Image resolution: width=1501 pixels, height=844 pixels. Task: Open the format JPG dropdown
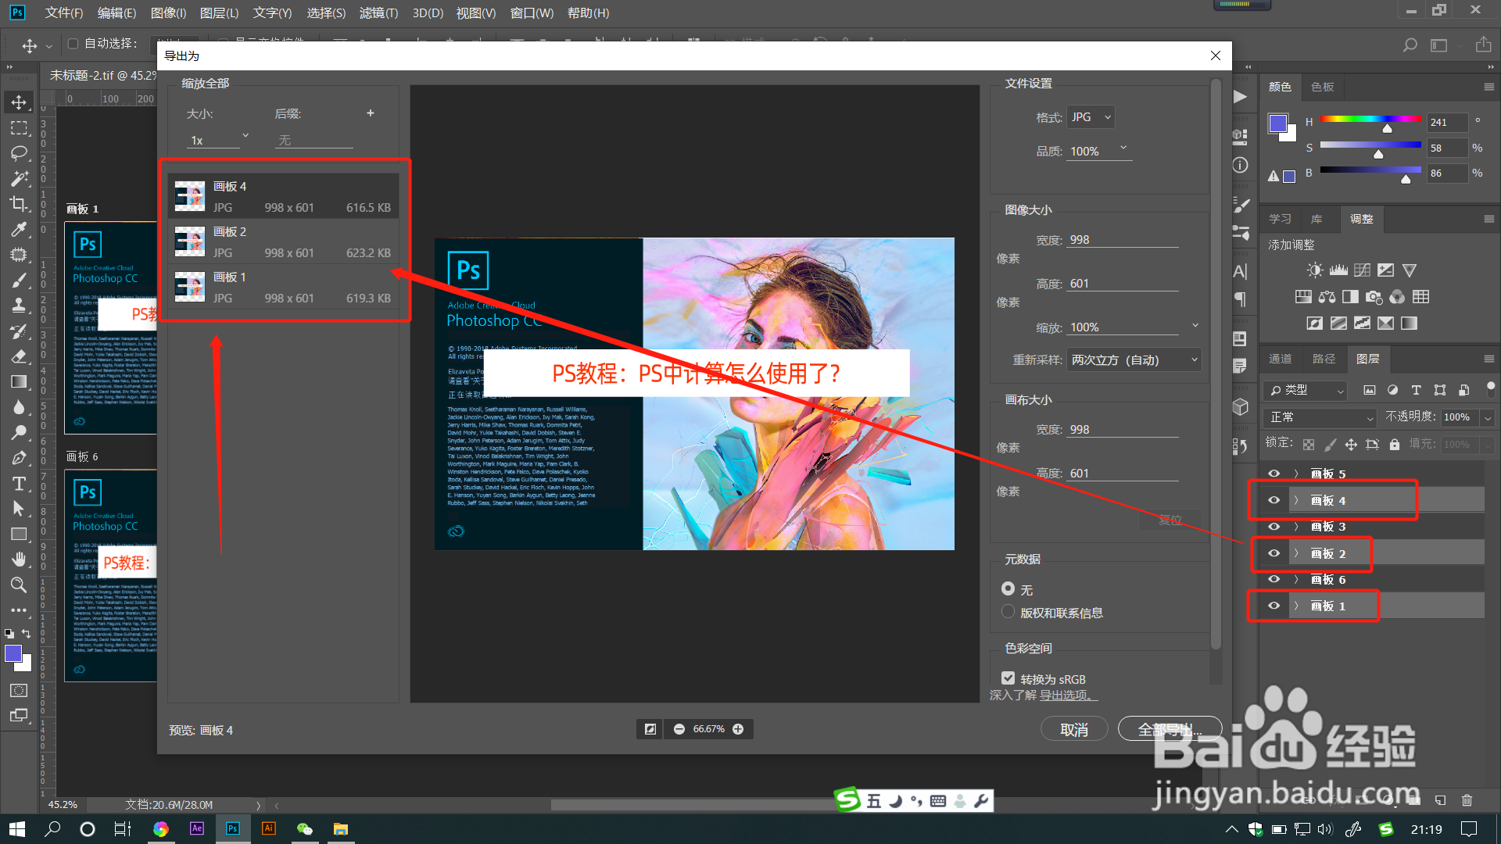(1091, 117)
